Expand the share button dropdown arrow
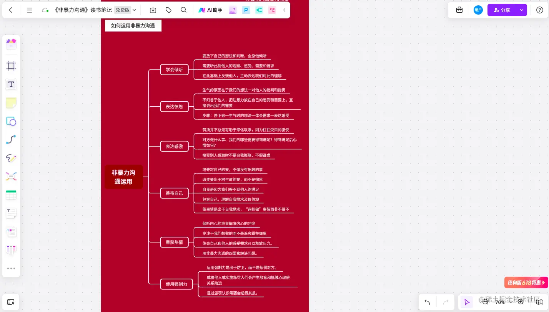The height and width of the screenshot is (312, 549). pyautogui.click(x=522, y=10)
